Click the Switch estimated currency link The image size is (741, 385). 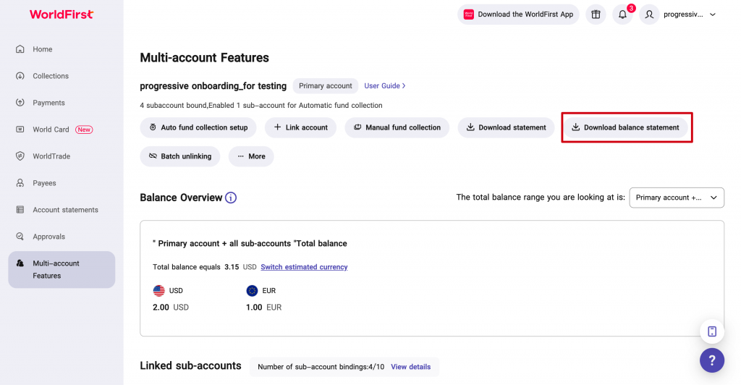(304, 267)
